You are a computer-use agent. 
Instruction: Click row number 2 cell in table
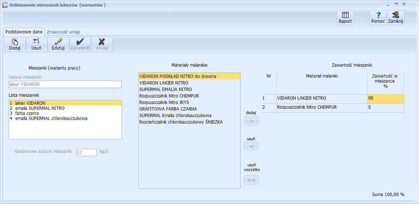[269, 108]
